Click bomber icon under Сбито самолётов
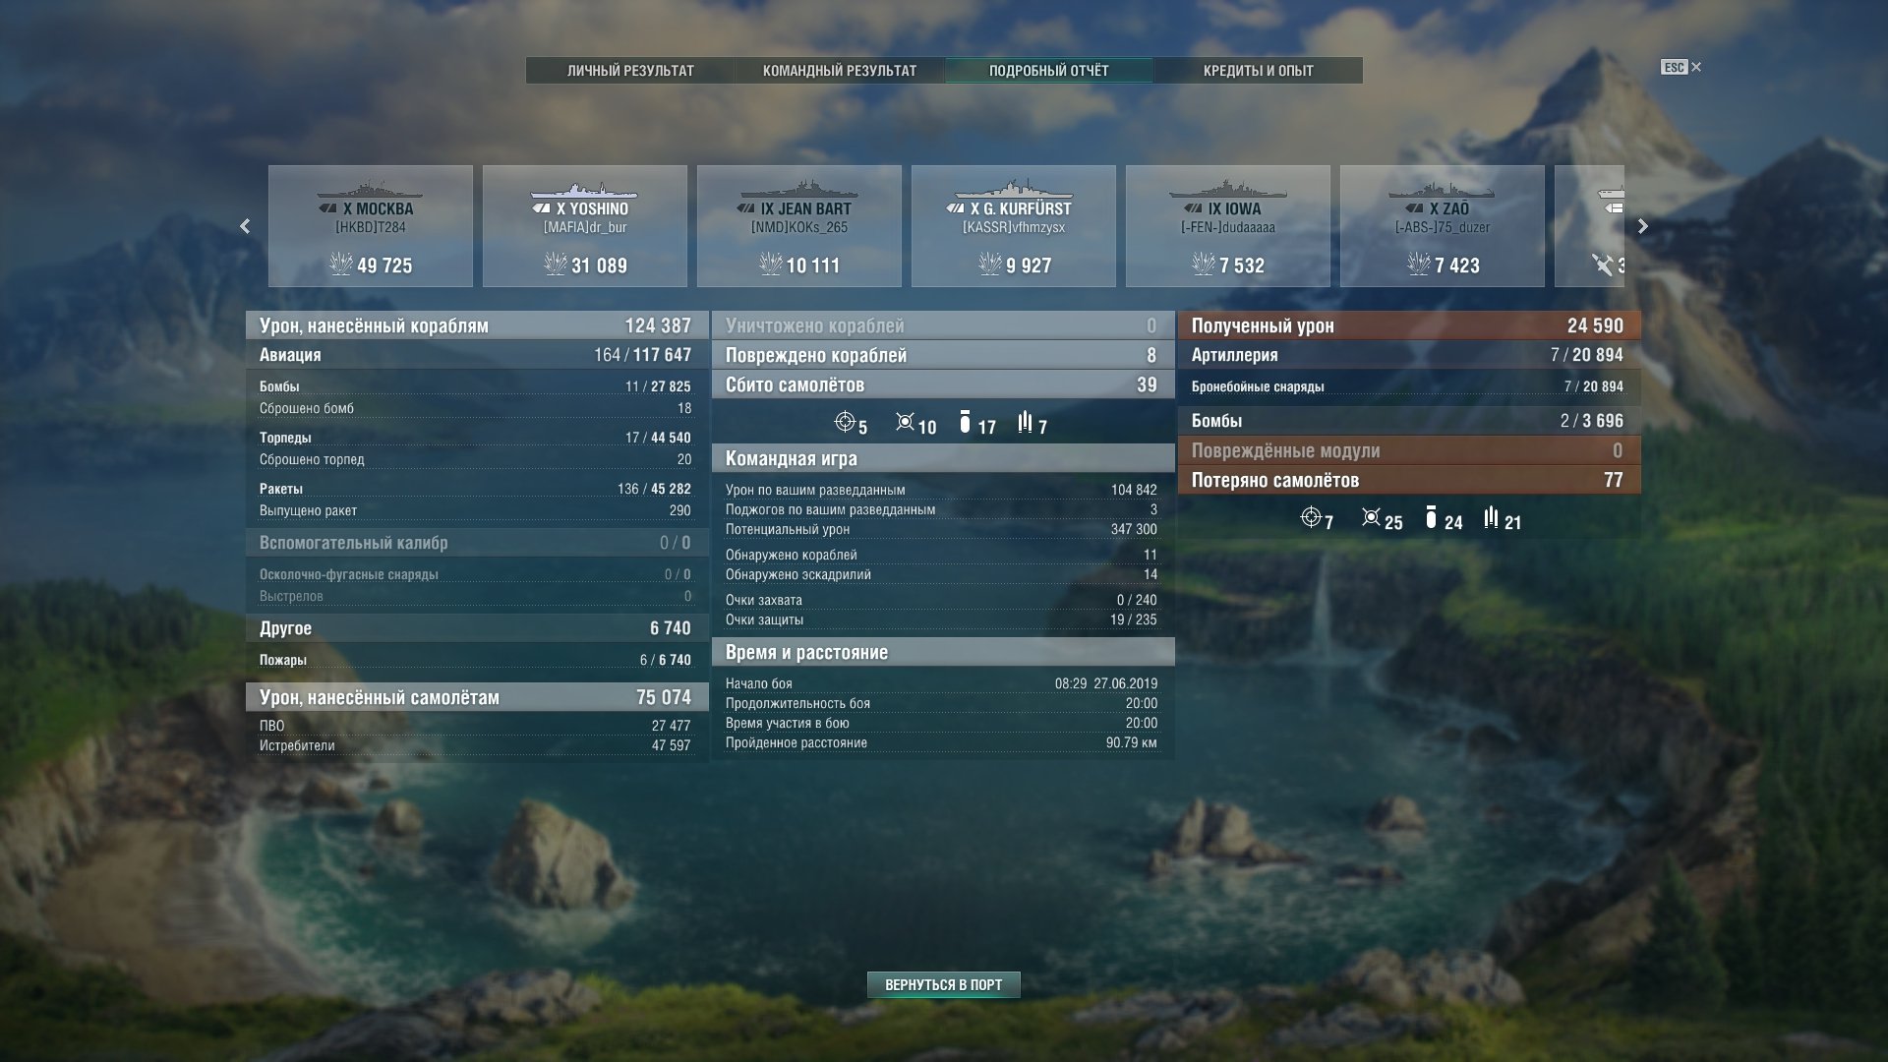 [x=965, y=423]
